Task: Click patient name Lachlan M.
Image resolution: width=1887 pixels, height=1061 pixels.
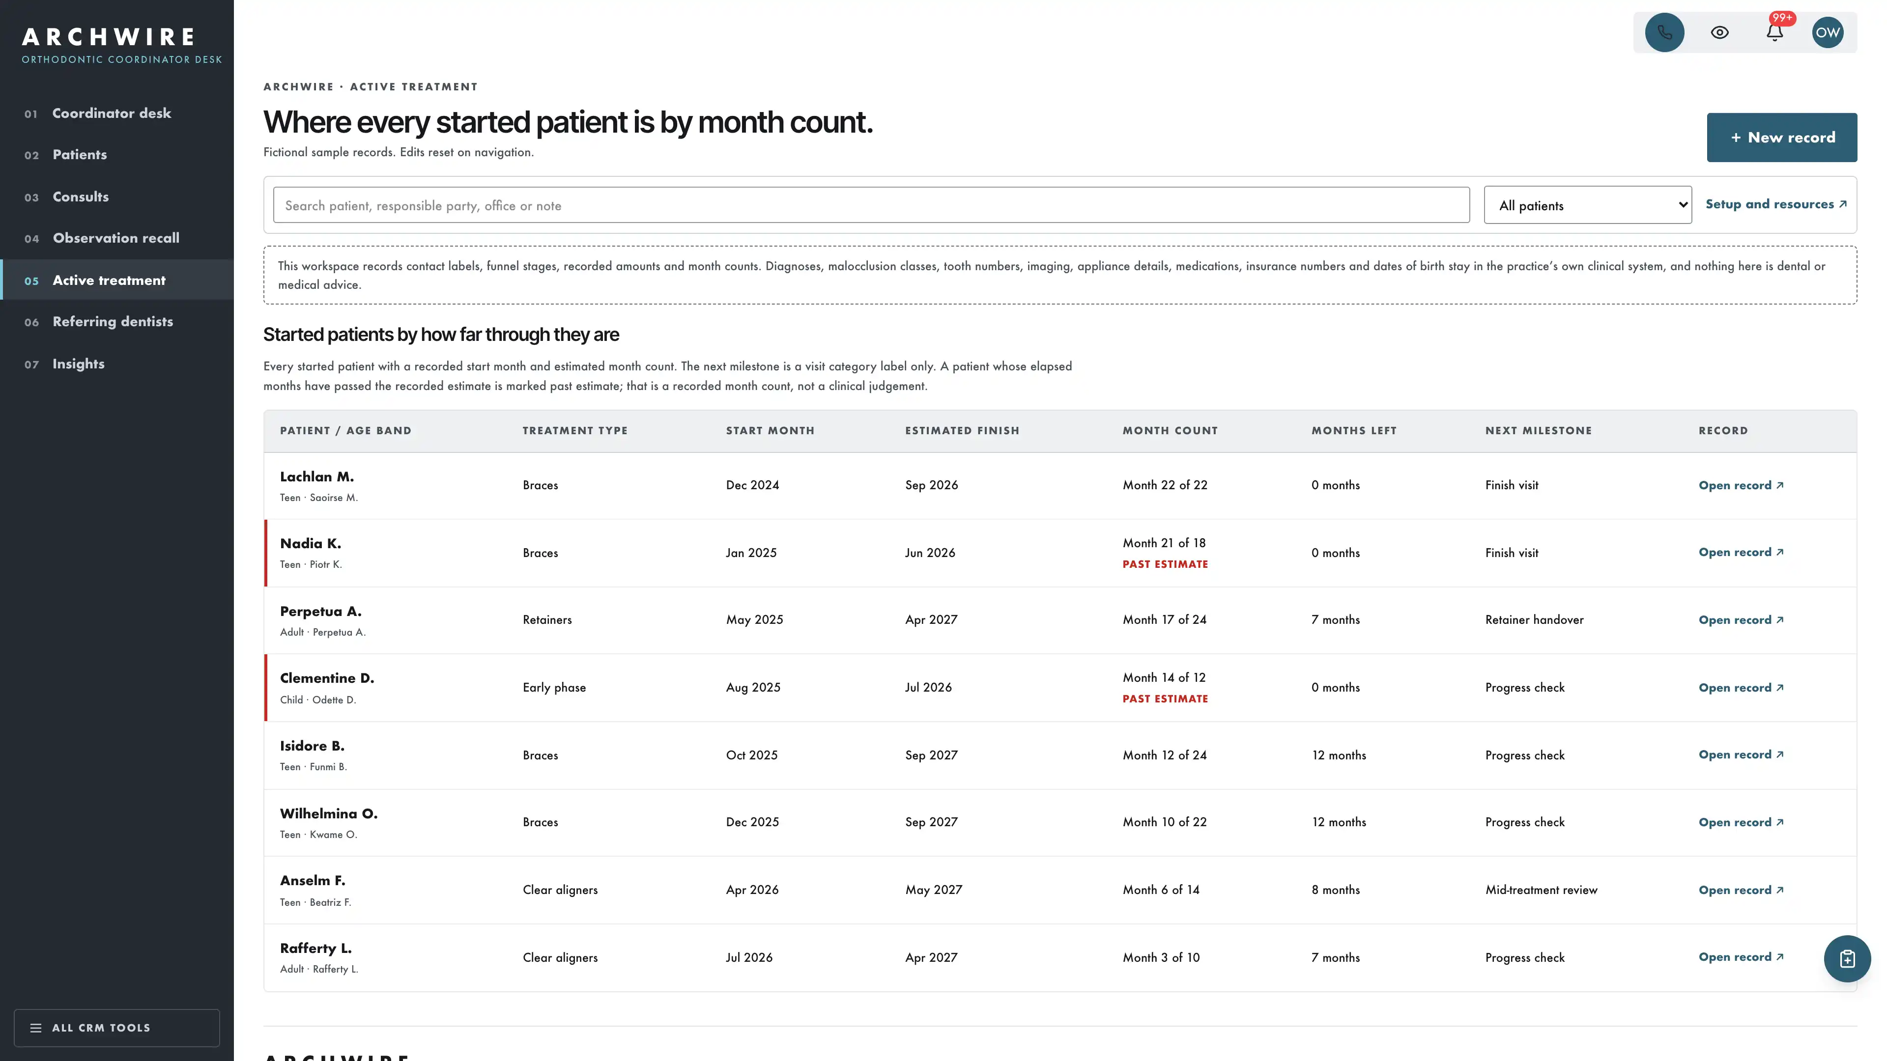Action: click(316, 476)
